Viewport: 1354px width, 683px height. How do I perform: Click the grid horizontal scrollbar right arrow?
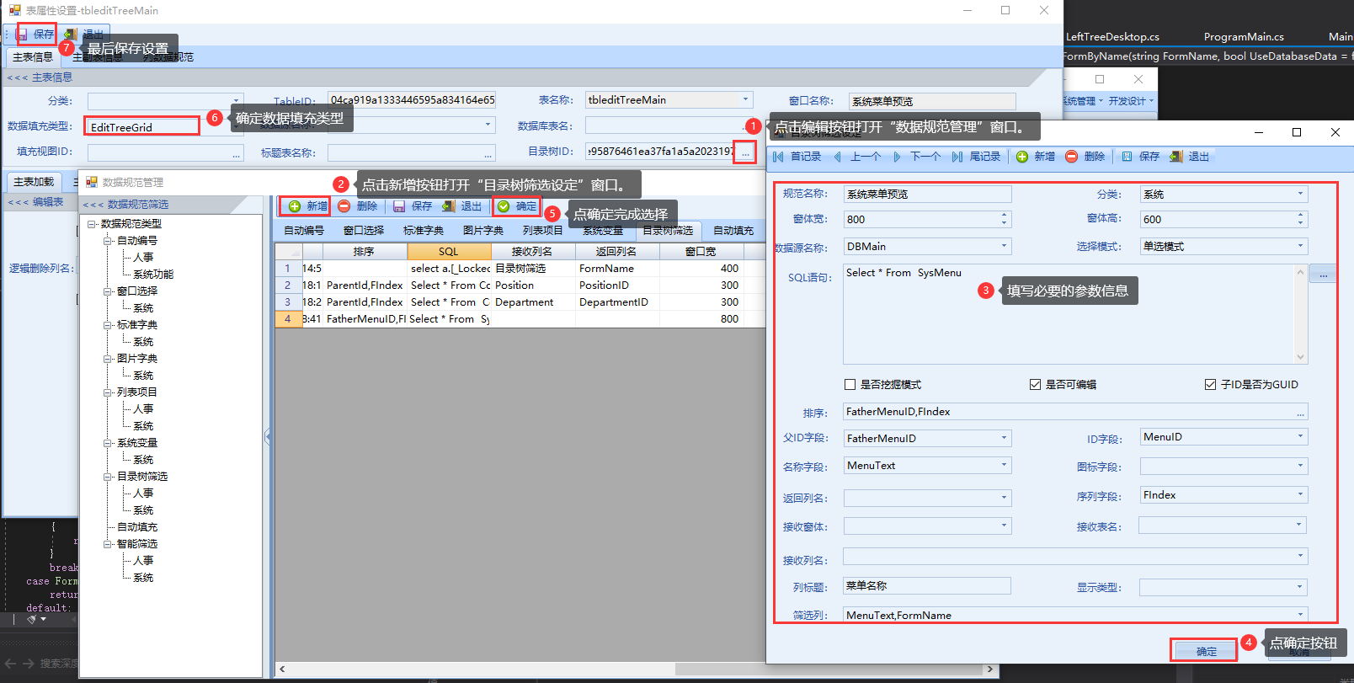(x=990, y=670)
